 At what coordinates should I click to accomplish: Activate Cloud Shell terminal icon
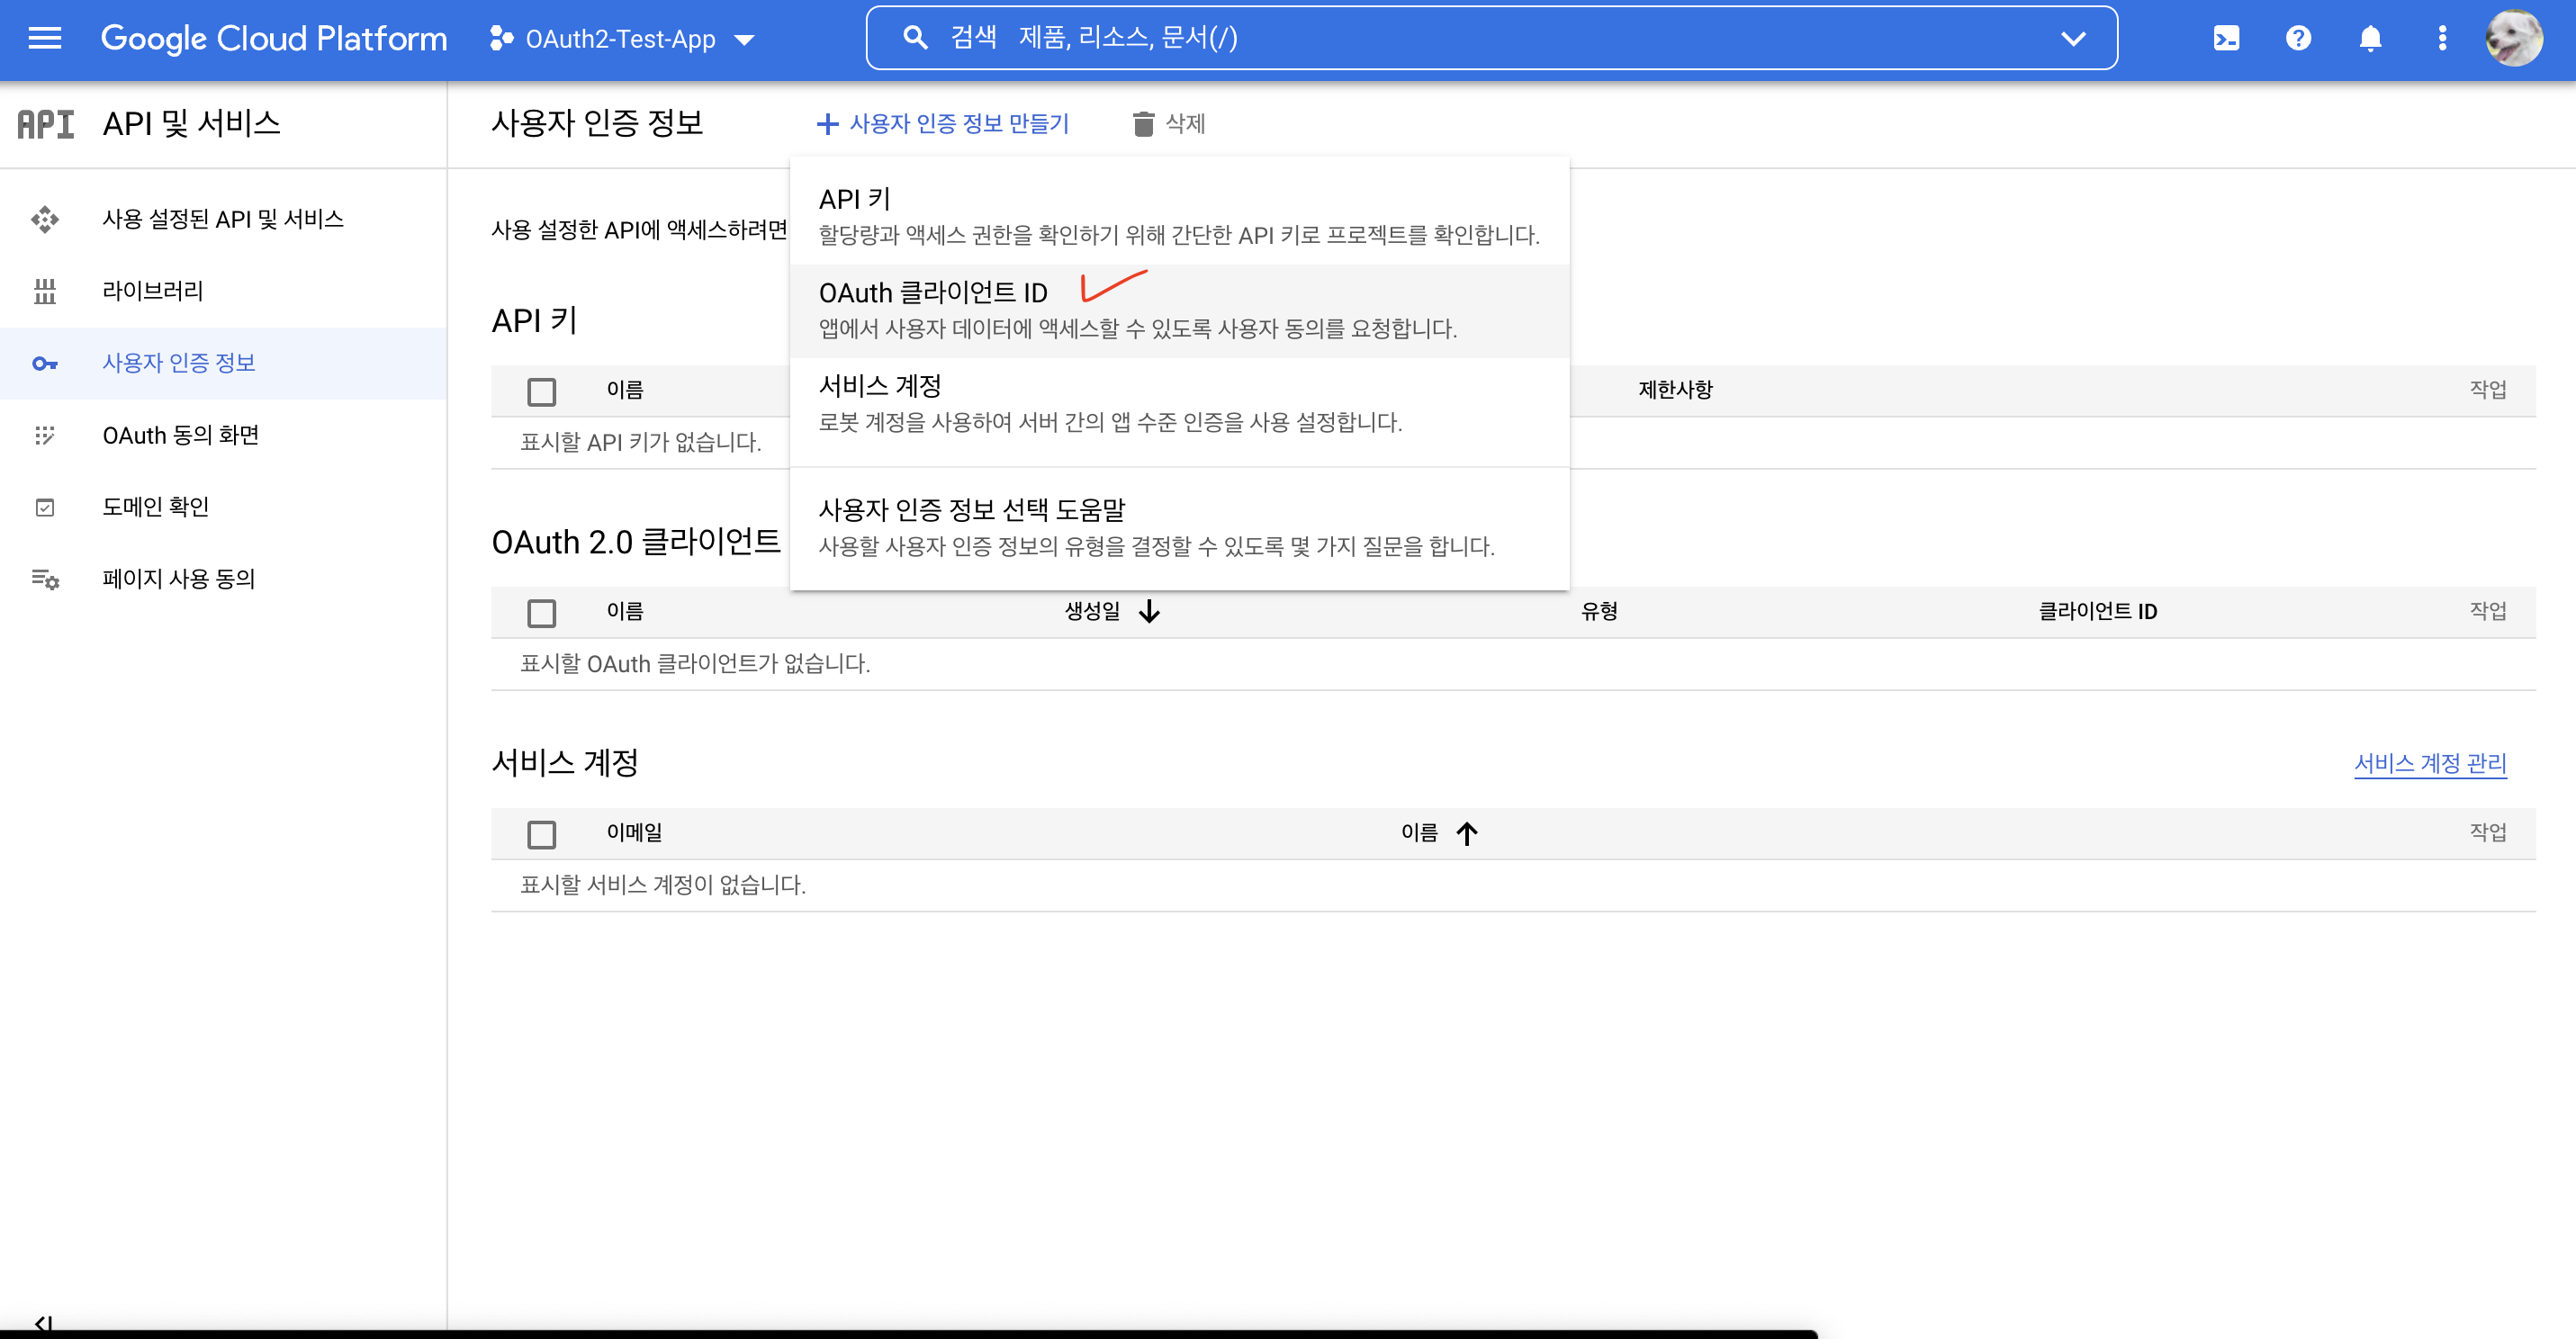(2226, 38)
